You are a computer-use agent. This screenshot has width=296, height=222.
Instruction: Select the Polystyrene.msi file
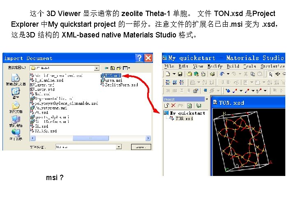49,108
